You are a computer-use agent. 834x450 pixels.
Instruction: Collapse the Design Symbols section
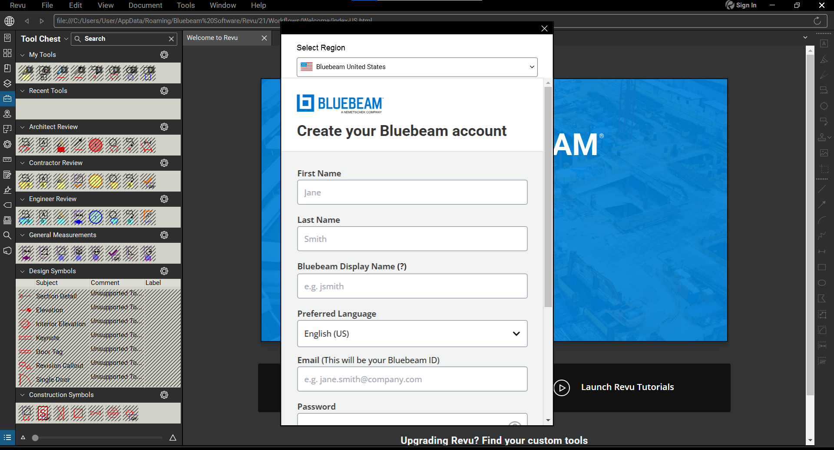(x=23, y=271)
